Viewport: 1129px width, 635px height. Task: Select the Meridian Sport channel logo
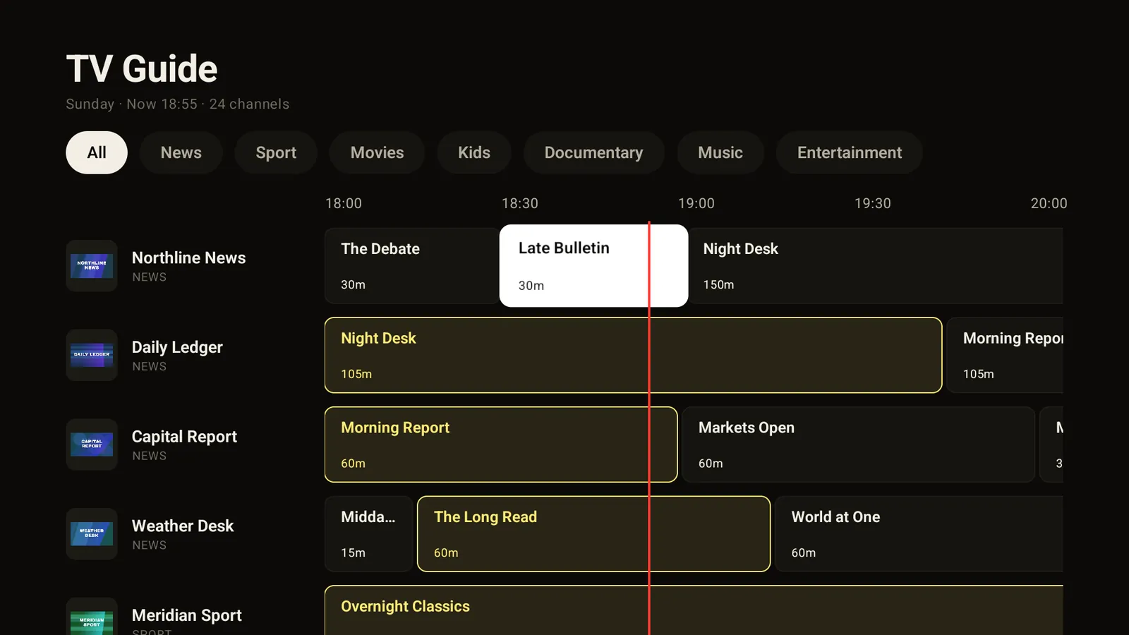tap(92, 617)
